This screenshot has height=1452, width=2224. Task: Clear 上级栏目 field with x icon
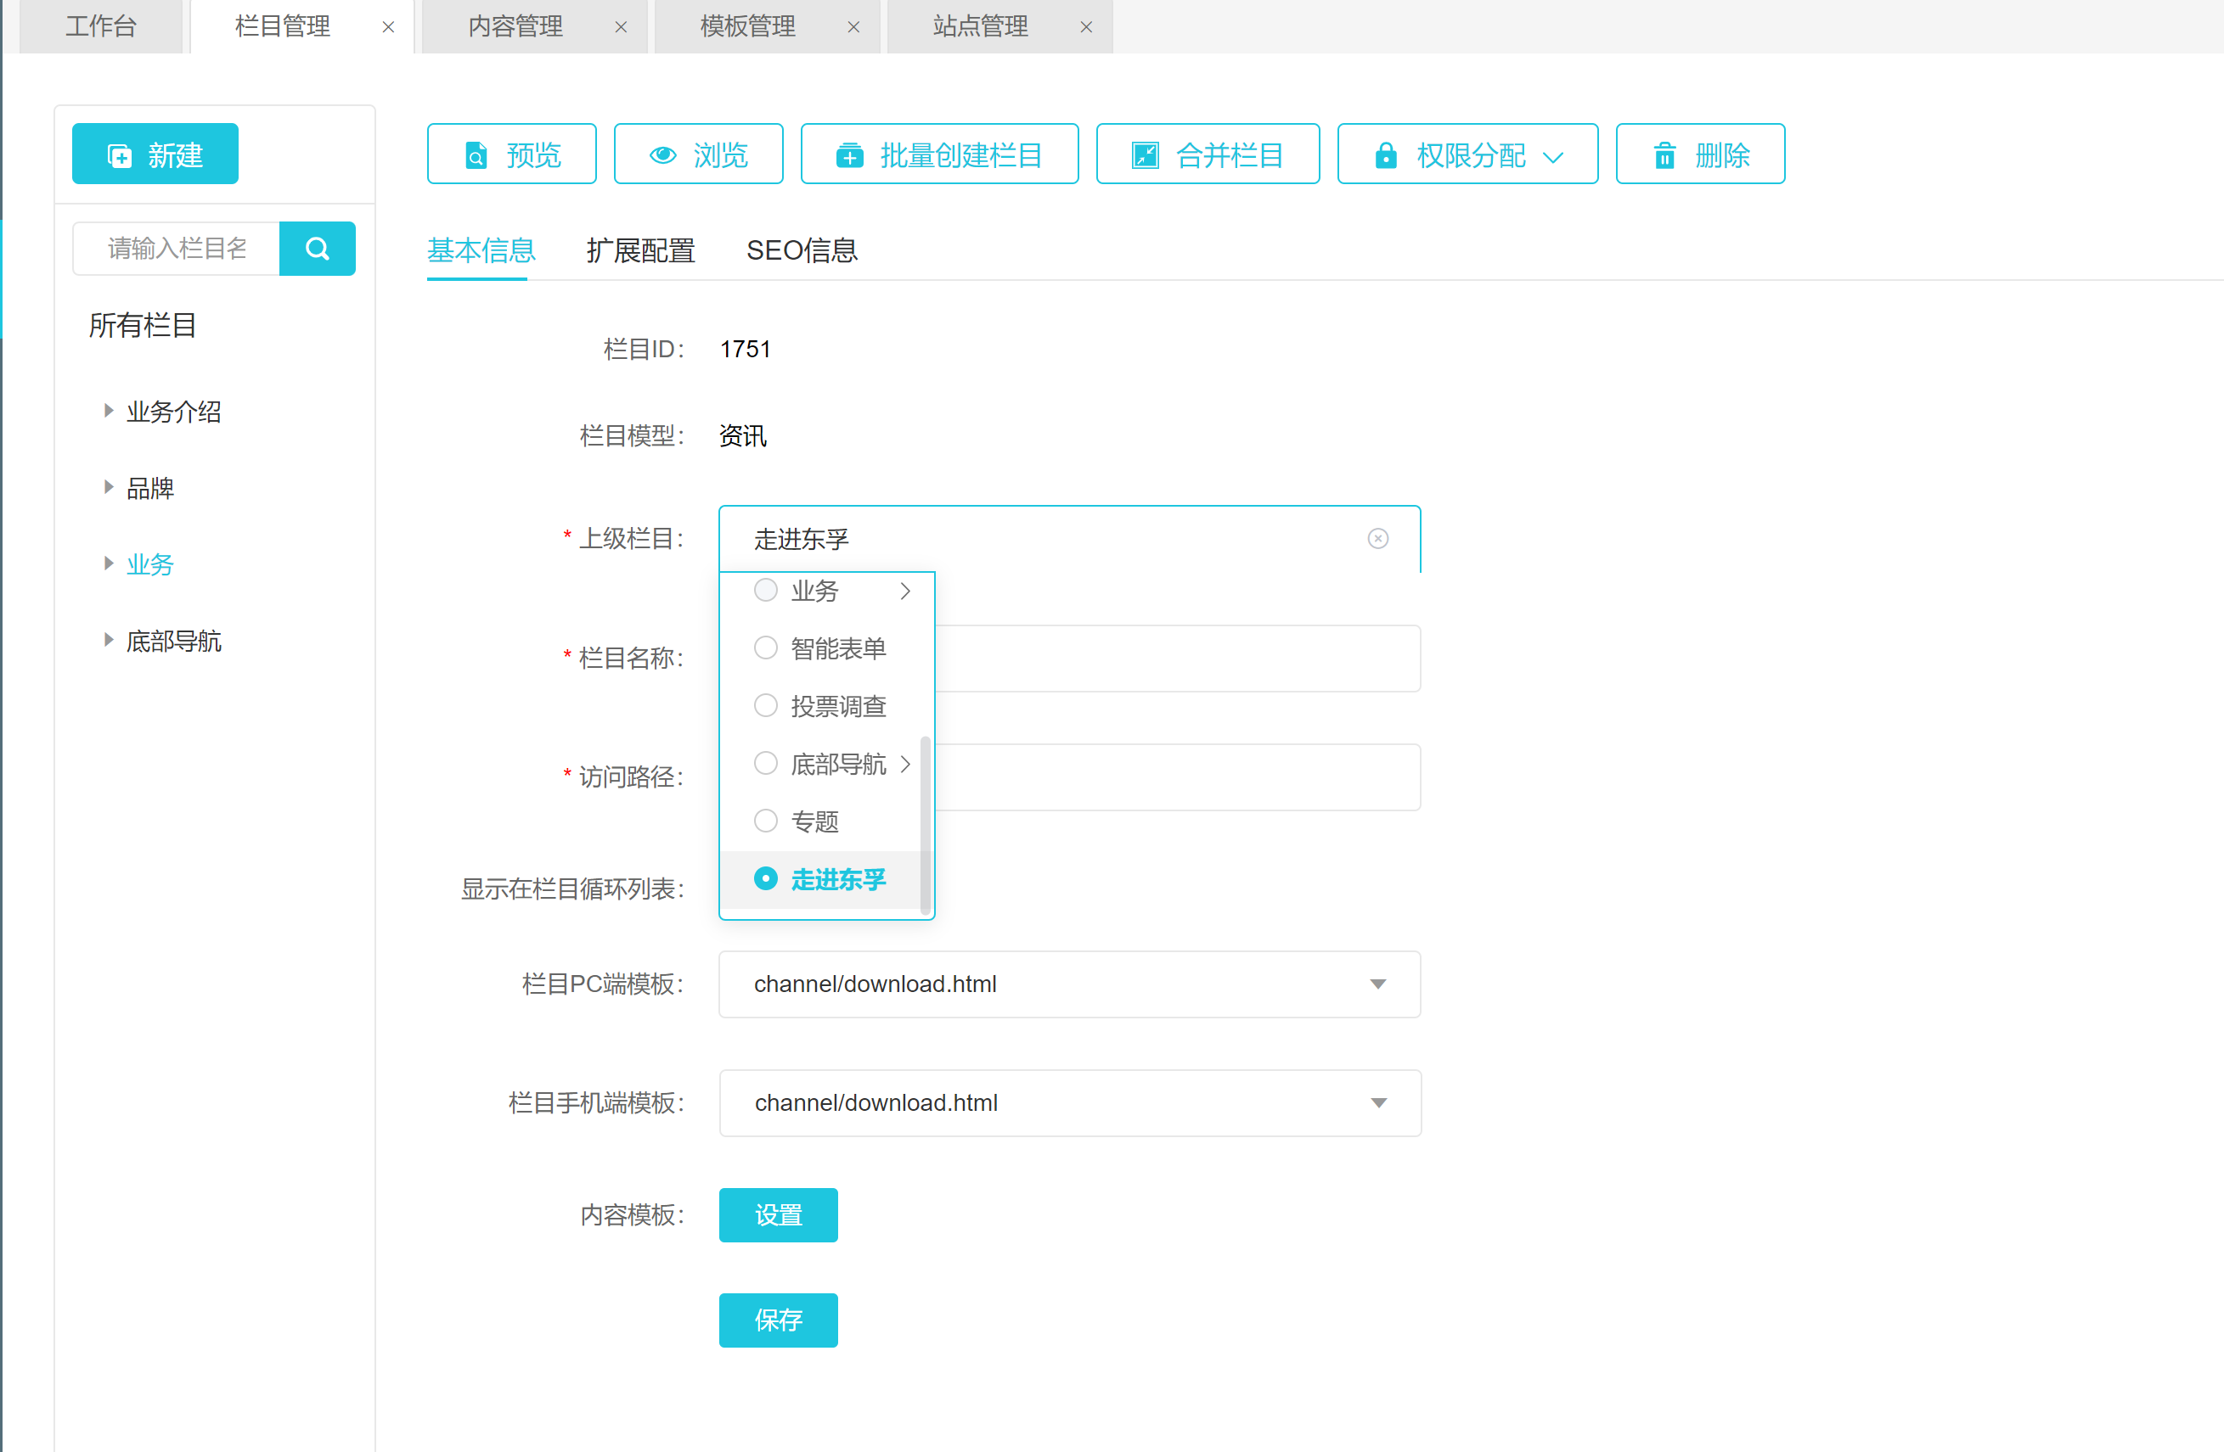pos(1377,539)
